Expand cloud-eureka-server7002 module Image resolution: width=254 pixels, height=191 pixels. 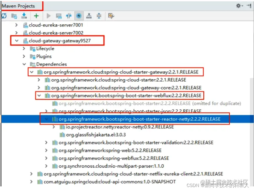coord(16,33)
